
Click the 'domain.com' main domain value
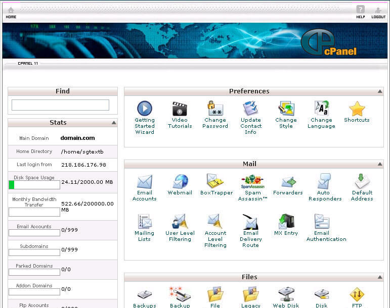coord(77,138)
